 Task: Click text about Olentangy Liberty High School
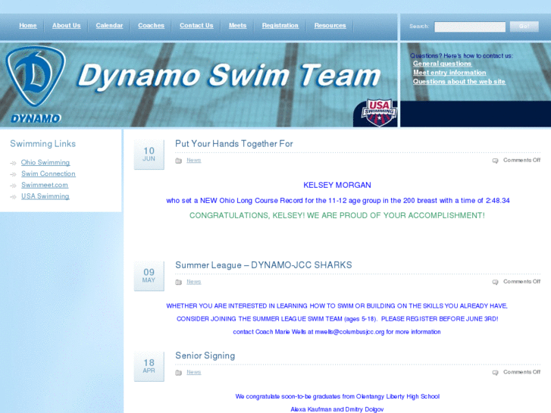337,396
